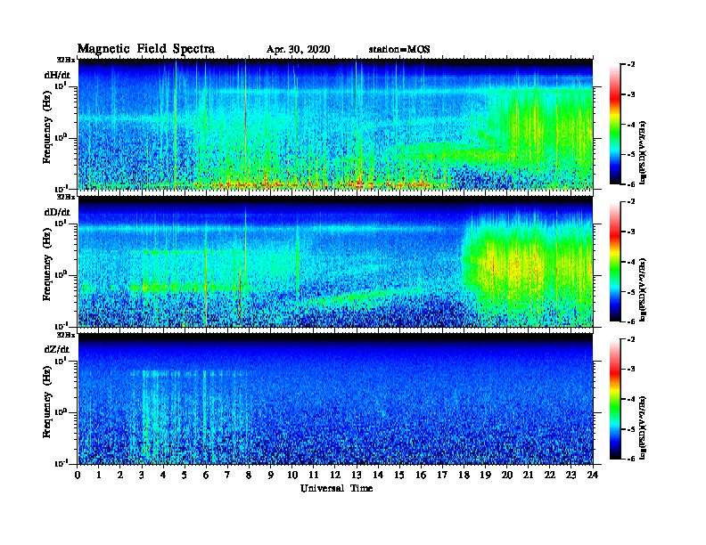
Task: Click the "32Hz" label above the dD/dt axis
Action: [x=66, y=197]
